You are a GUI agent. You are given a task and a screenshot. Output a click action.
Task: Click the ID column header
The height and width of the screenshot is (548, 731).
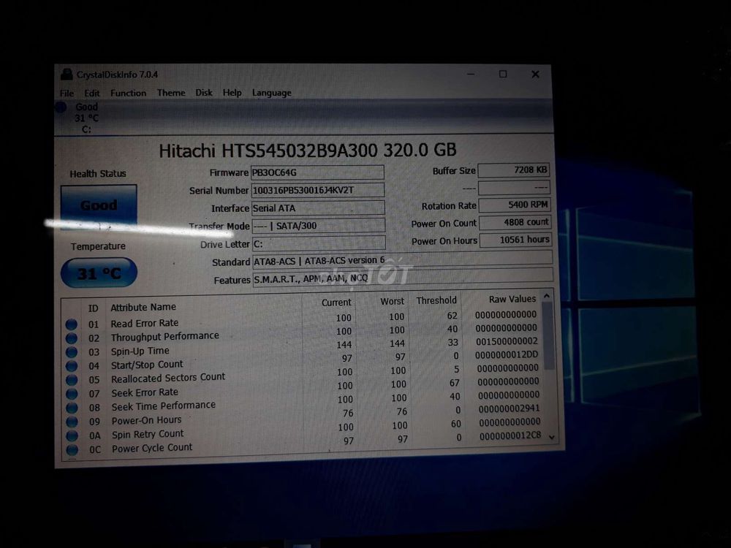pyautogui.click(x=94, y=308)
